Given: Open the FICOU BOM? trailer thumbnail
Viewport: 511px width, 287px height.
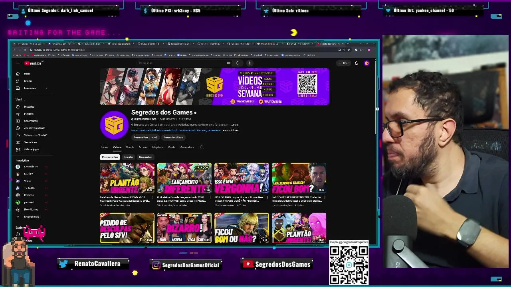Looking at the screenshot, I should 299,178.
